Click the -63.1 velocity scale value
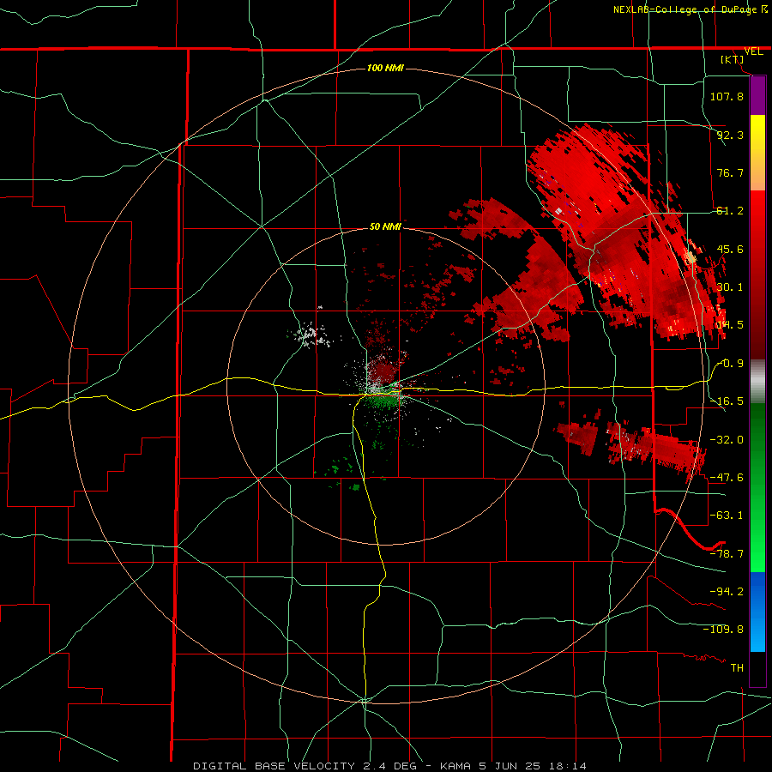 pyautogui.click(x=727, y=516)
